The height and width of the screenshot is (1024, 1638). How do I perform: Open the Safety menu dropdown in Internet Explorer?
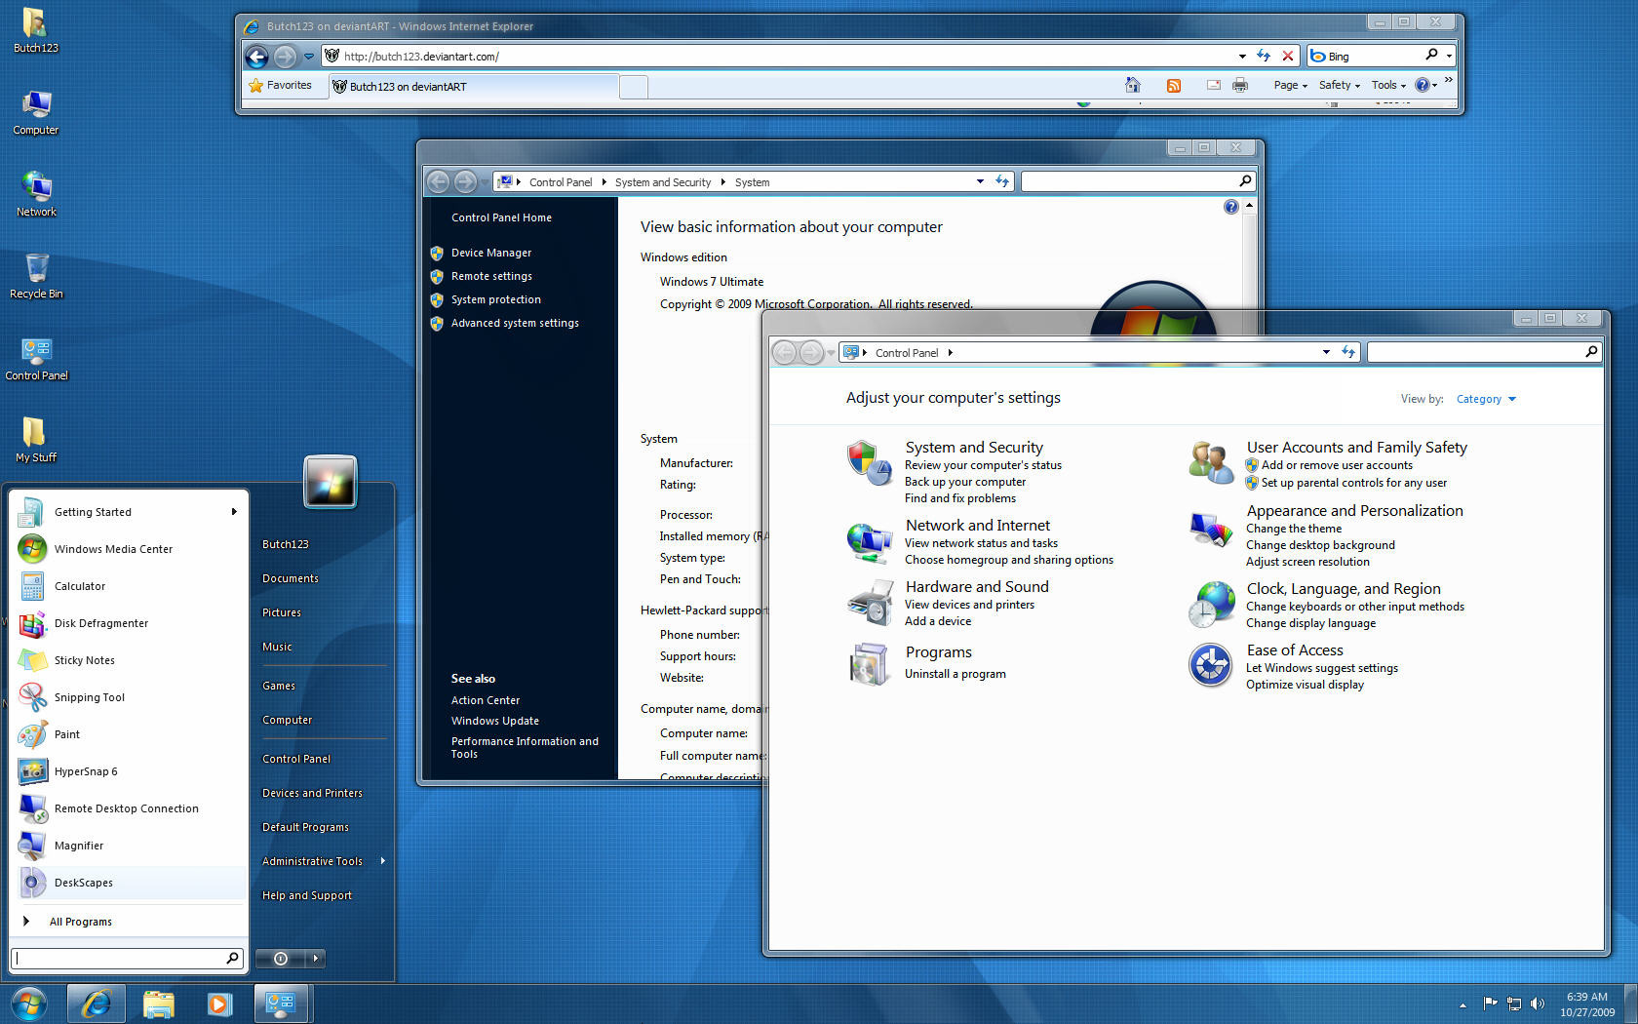tap(1339, 85)
